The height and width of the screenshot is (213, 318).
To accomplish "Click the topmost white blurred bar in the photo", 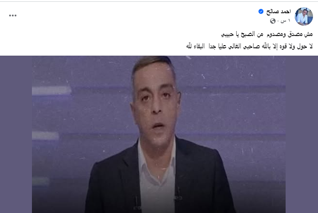I will click(52, 91).
